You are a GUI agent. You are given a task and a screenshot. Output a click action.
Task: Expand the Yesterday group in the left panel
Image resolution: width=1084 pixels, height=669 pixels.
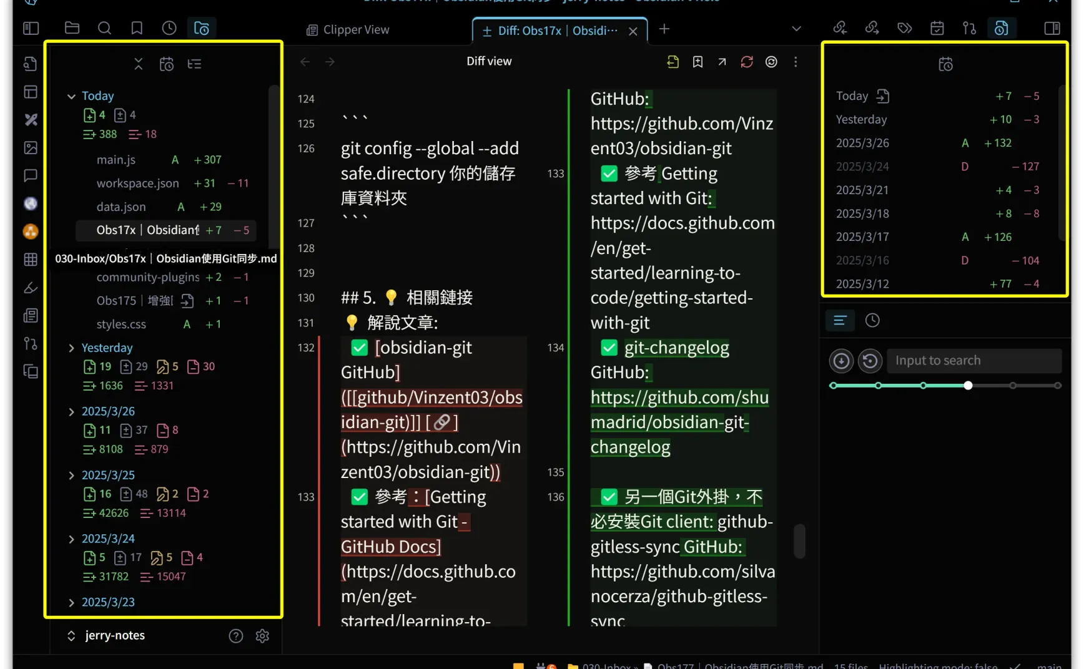(71, 348)
